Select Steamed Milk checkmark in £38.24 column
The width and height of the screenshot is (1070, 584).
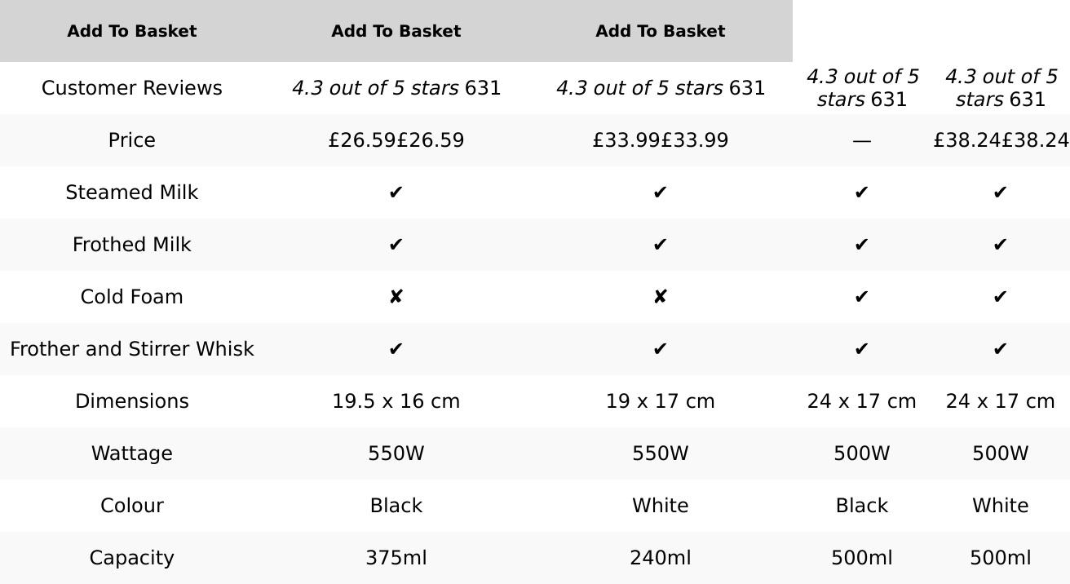pos(1000,192)
